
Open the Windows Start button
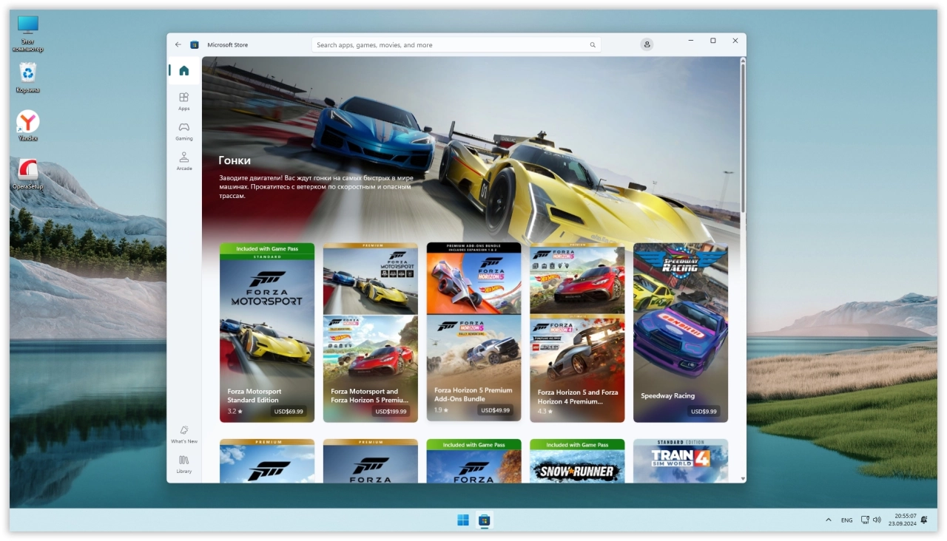click(463, 520)
